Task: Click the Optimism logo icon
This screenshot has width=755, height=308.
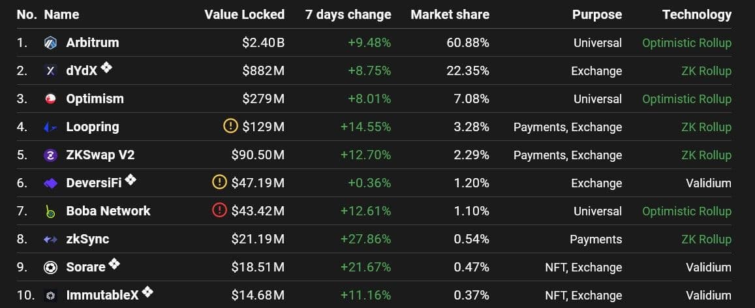Action: coord(50,99)
